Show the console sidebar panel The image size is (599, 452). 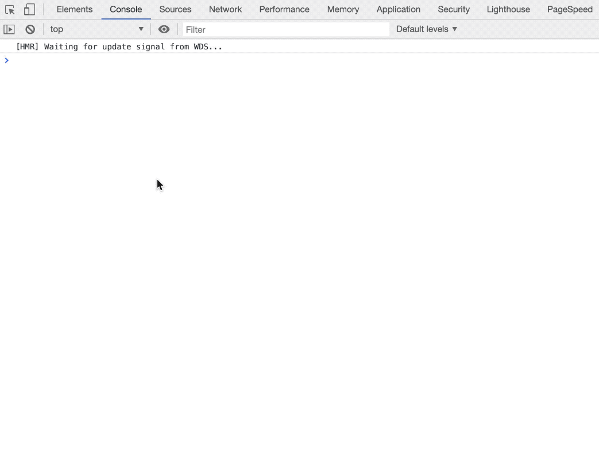pos(9,29)
